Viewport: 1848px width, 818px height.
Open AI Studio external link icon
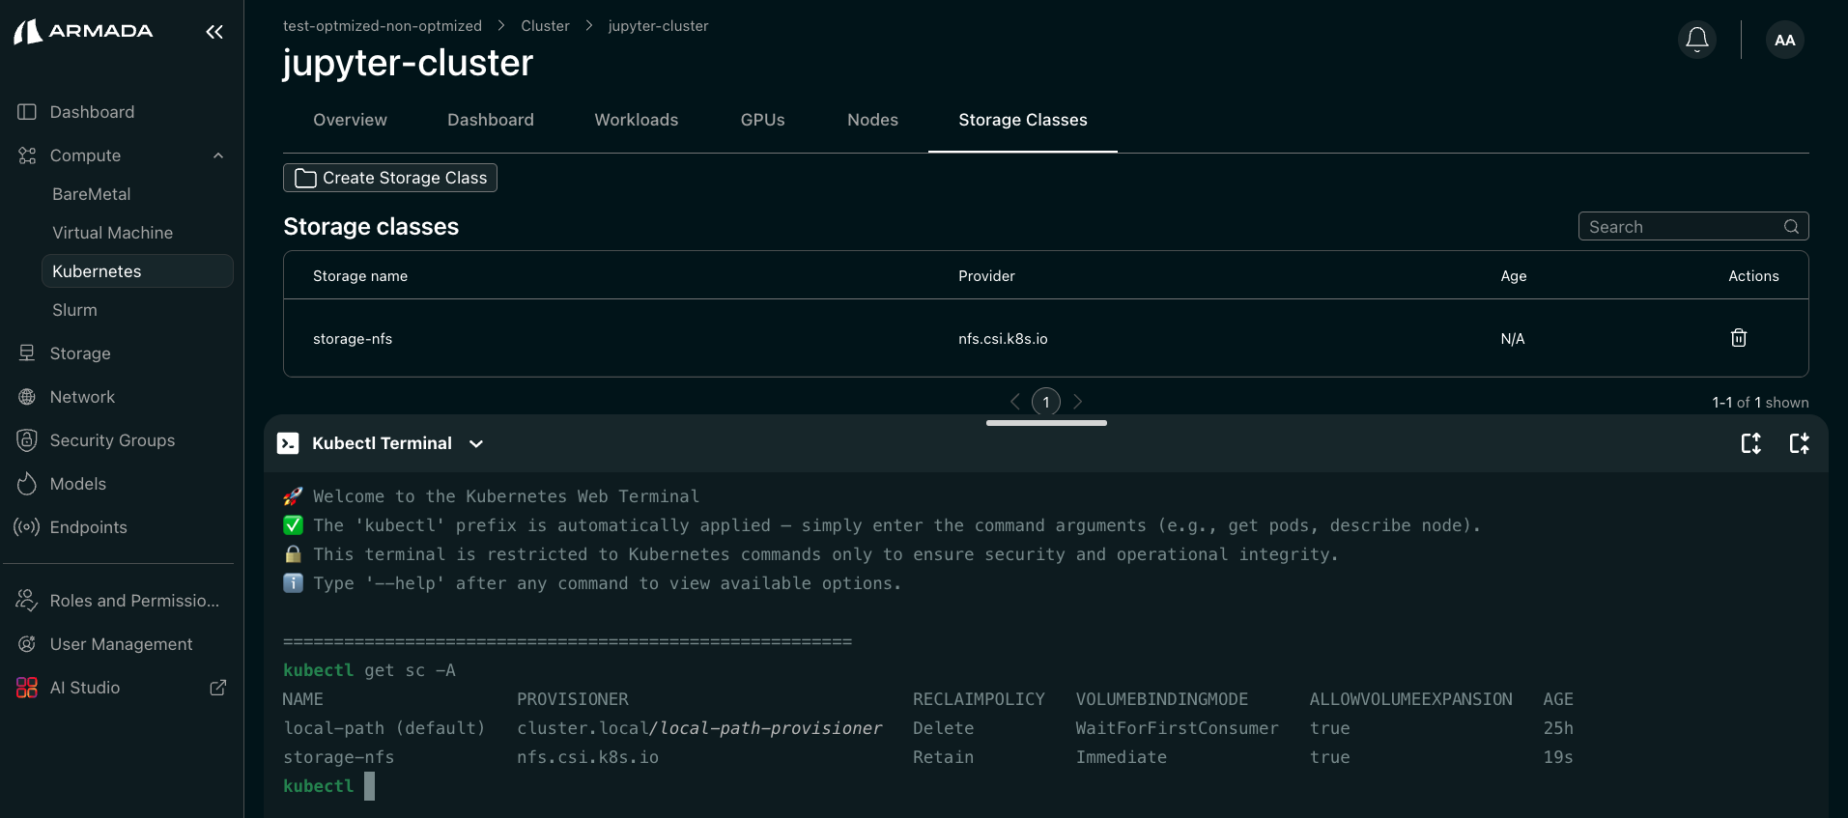point(218,688)
